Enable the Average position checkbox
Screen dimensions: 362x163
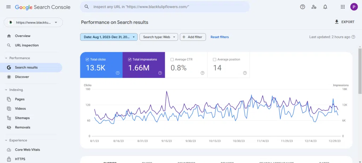coord(215,59)
